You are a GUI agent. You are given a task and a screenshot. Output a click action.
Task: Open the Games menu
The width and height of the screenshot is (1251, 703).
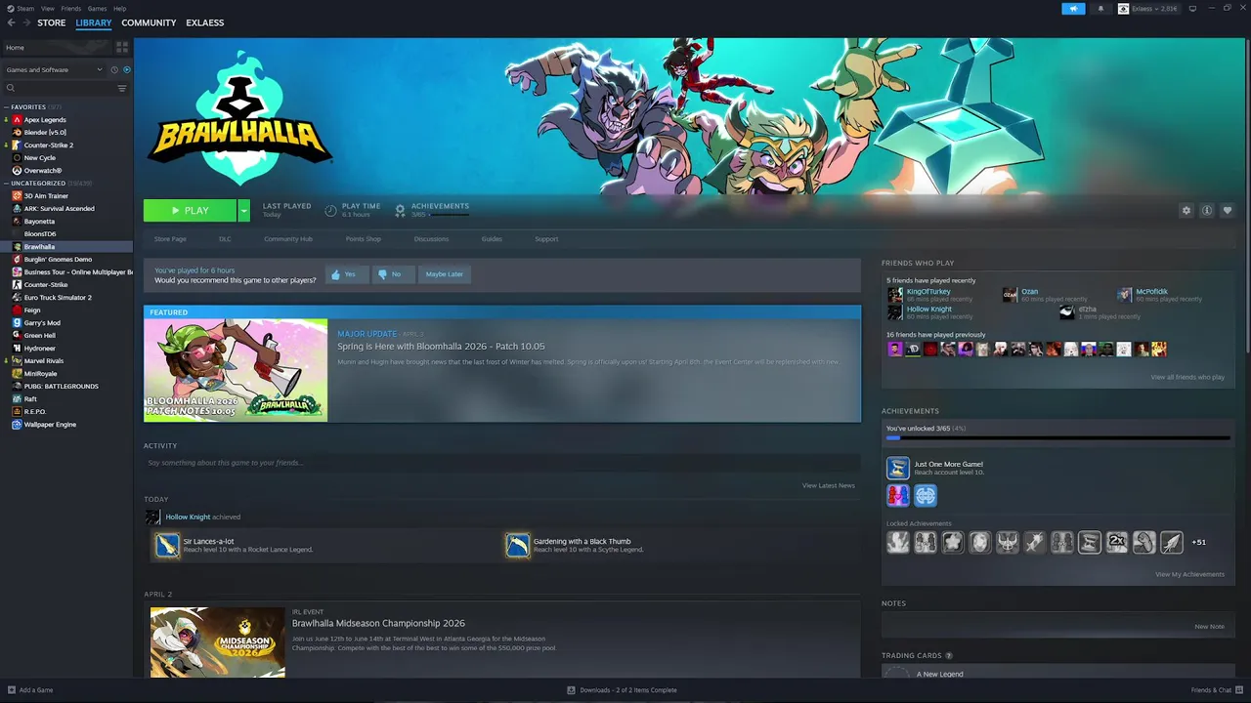pyautogui.click(x=97, y=8)
